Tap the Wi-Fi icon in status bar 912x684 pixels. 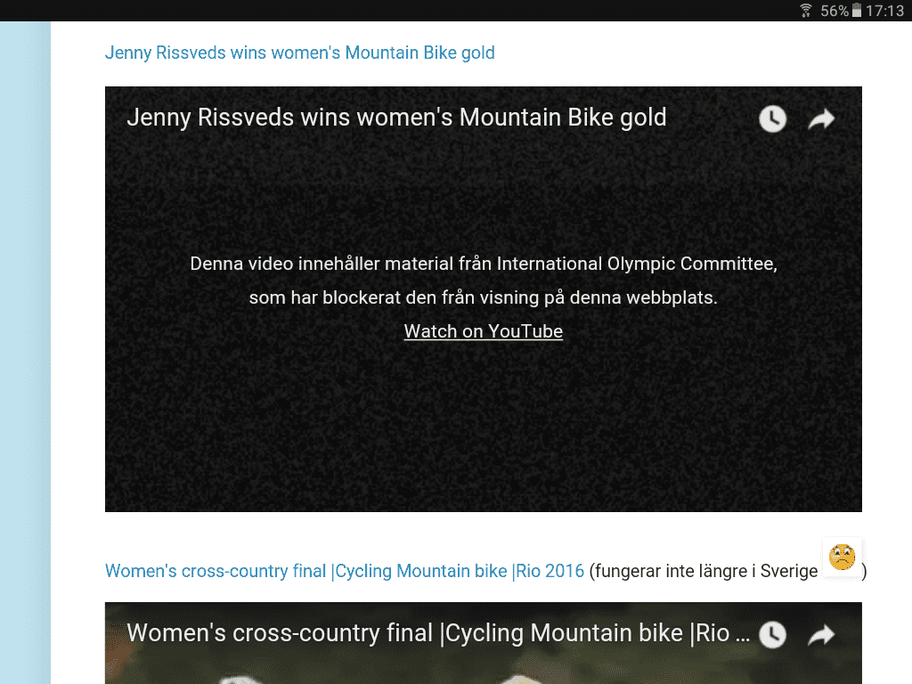806,11
